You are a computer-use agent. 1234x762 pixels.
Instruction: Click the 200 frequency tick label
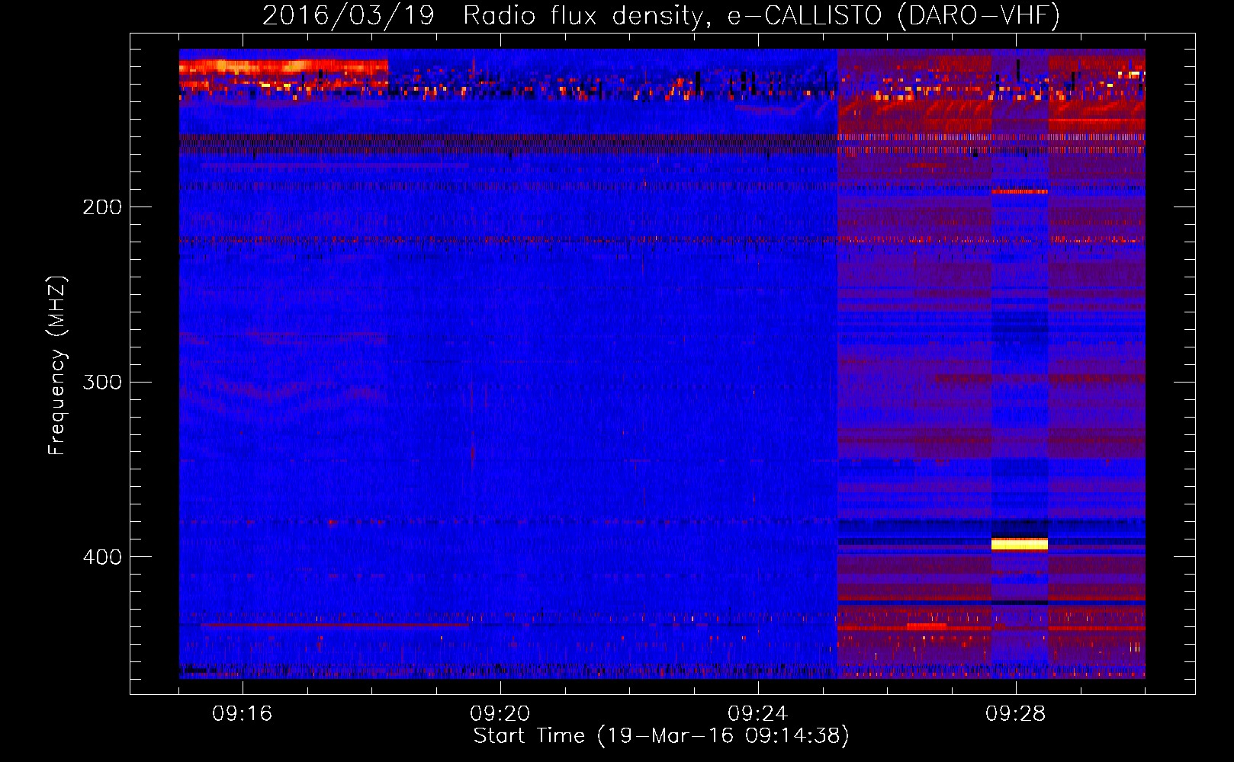[x=102, y=207]
